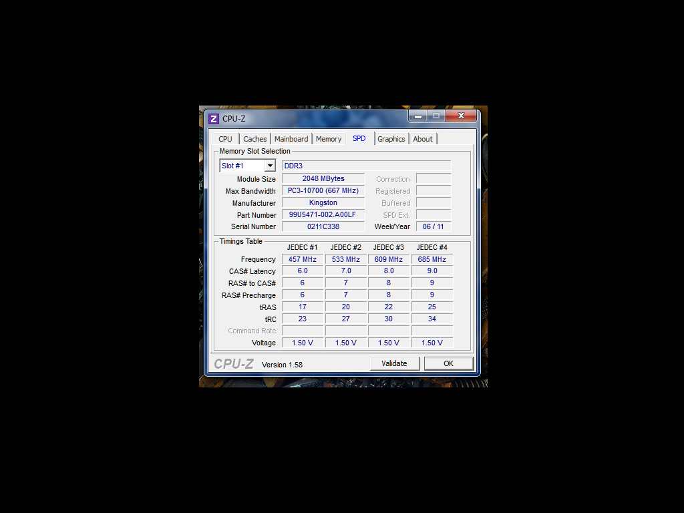Click the Version 1.58 label
This screenshot has width=684, height=513.
point(283,365)
